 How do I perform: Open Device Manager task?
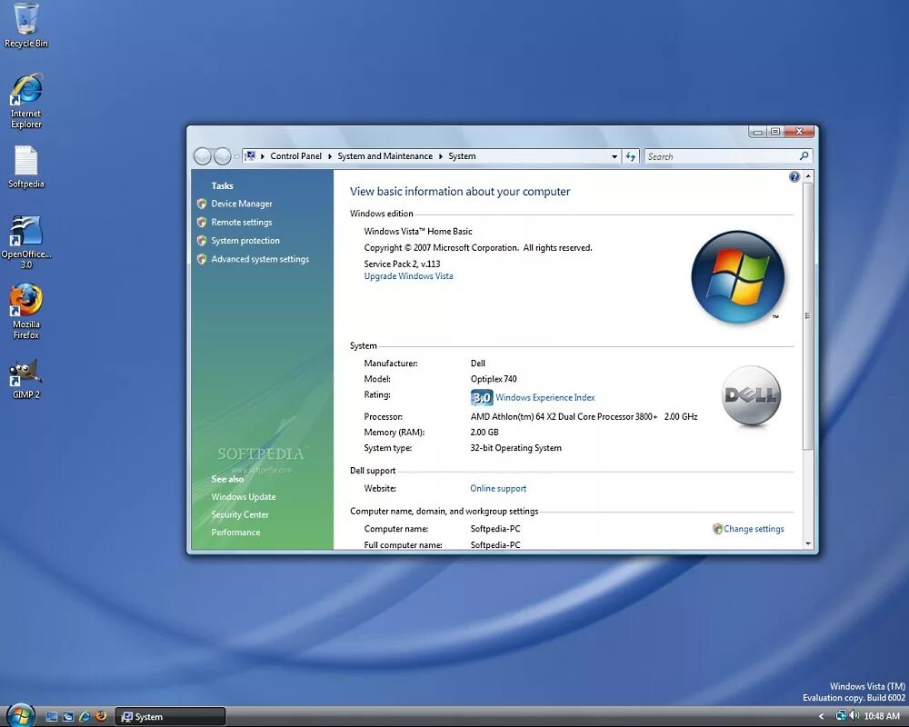[242, 204]
